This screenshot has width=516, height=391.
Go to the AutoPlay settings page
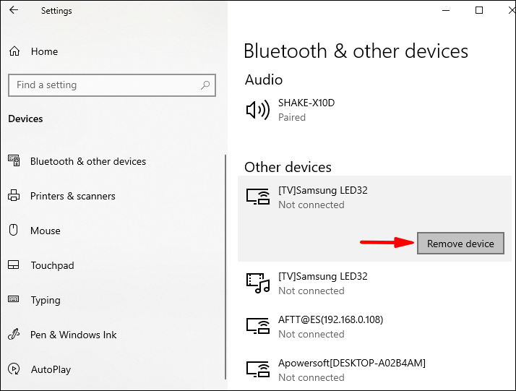click(51, 369)
